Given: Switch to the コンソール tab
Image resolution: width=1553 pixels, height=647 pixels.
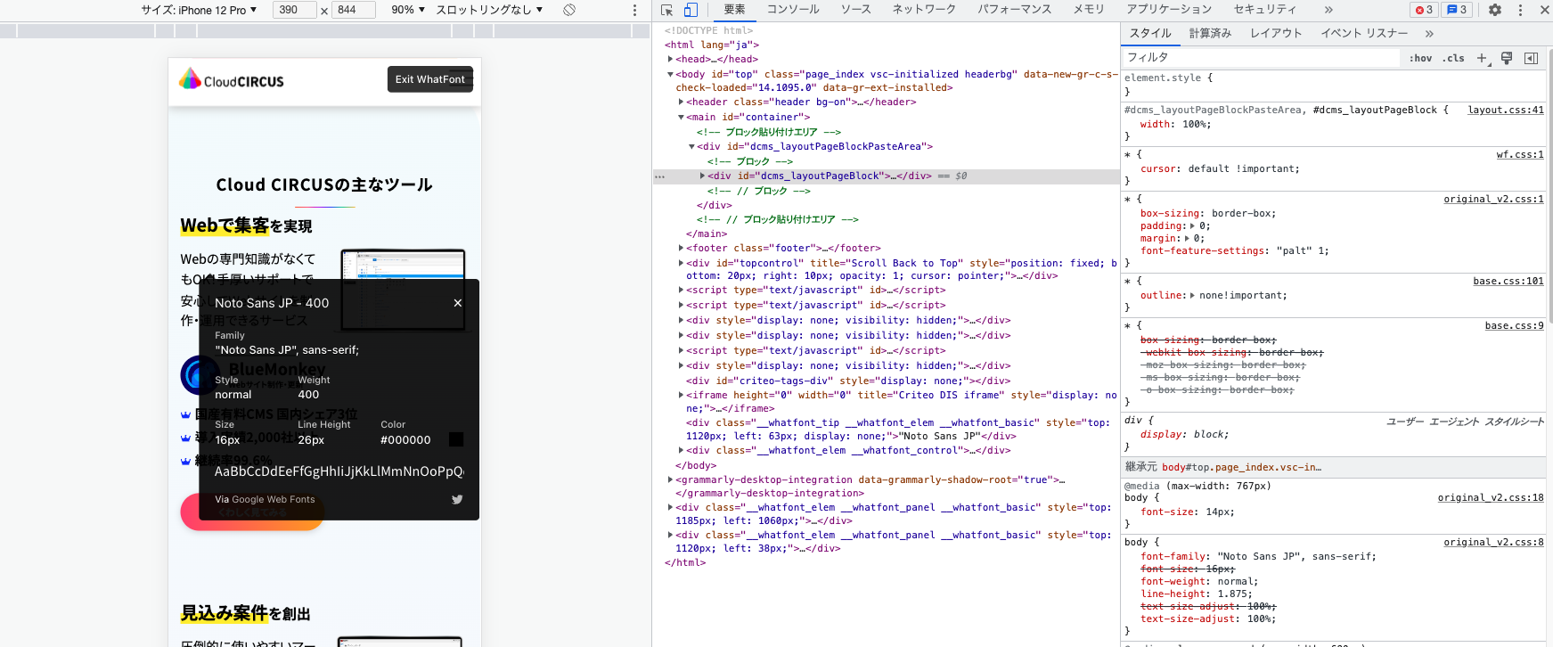Looking at the screenshot, I should [793, 10].
